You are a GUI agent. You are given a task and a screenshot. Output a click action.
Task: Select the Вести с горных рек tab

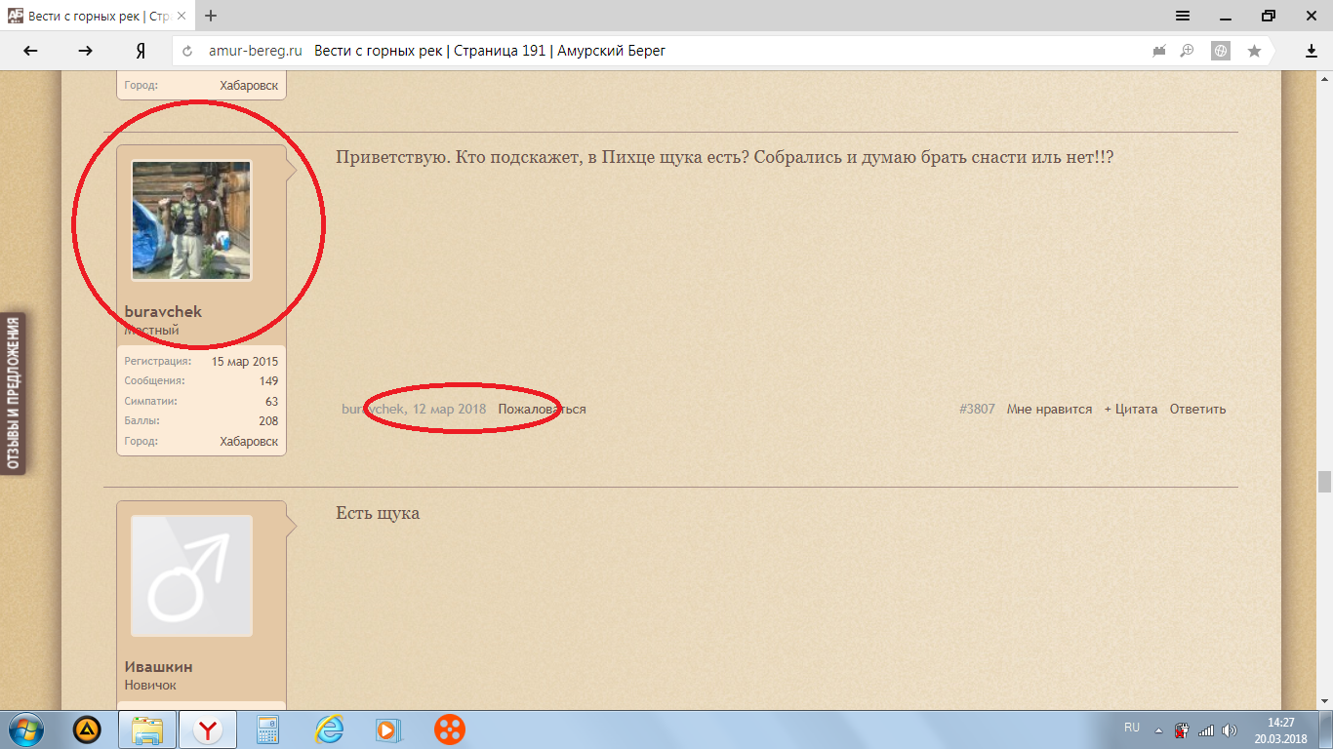click(96, 17)
